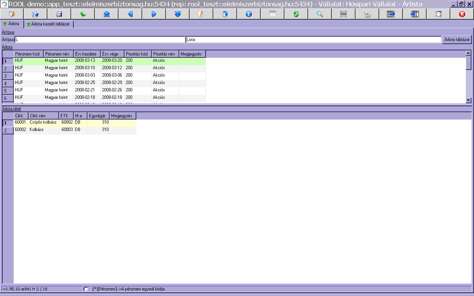
Task: Select the Árlista tab
Action: point(11,24)
